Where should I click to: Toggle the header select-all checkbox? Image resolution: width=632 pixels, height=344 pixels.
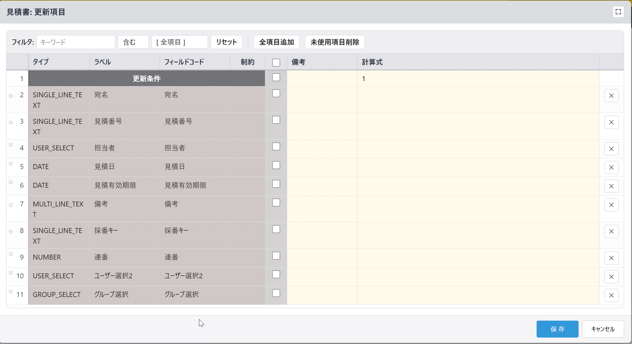[276, 62]
